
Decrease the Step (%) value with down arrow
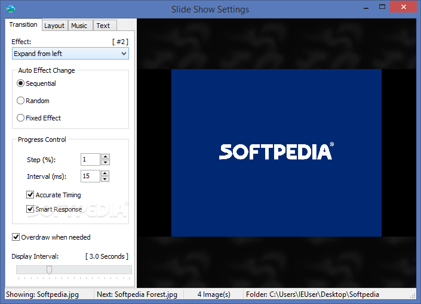(105, 162)
